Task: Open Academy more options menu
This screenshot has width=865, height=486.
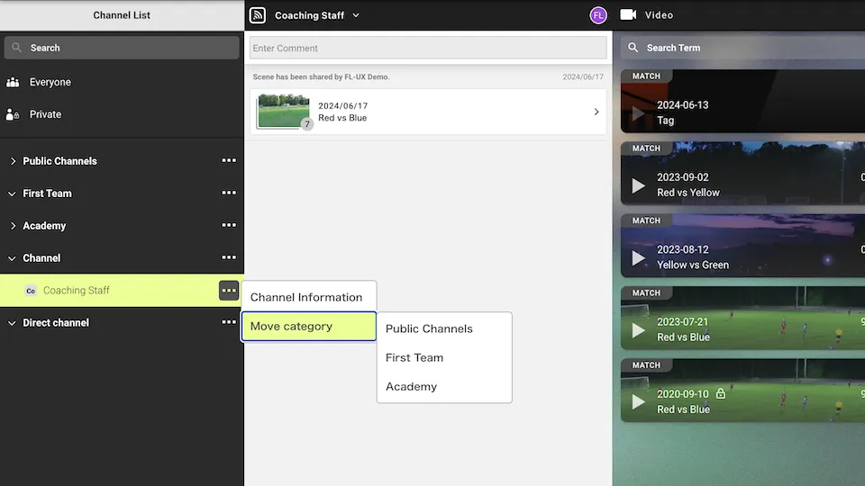Action: [x=229, y=225]
